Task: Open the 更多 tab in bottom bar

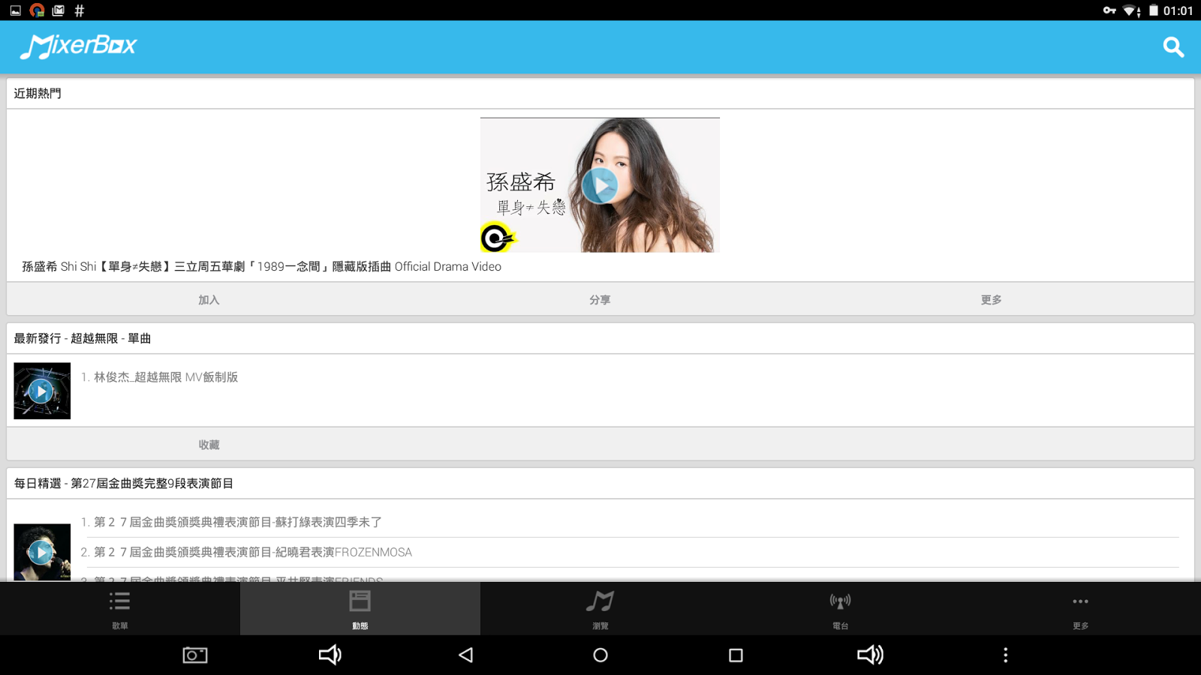Action: click(1081, 609)
